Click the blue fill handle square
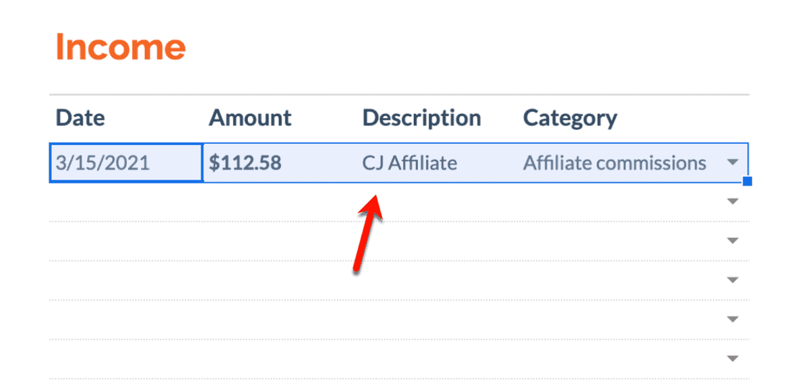 point(747,181)
